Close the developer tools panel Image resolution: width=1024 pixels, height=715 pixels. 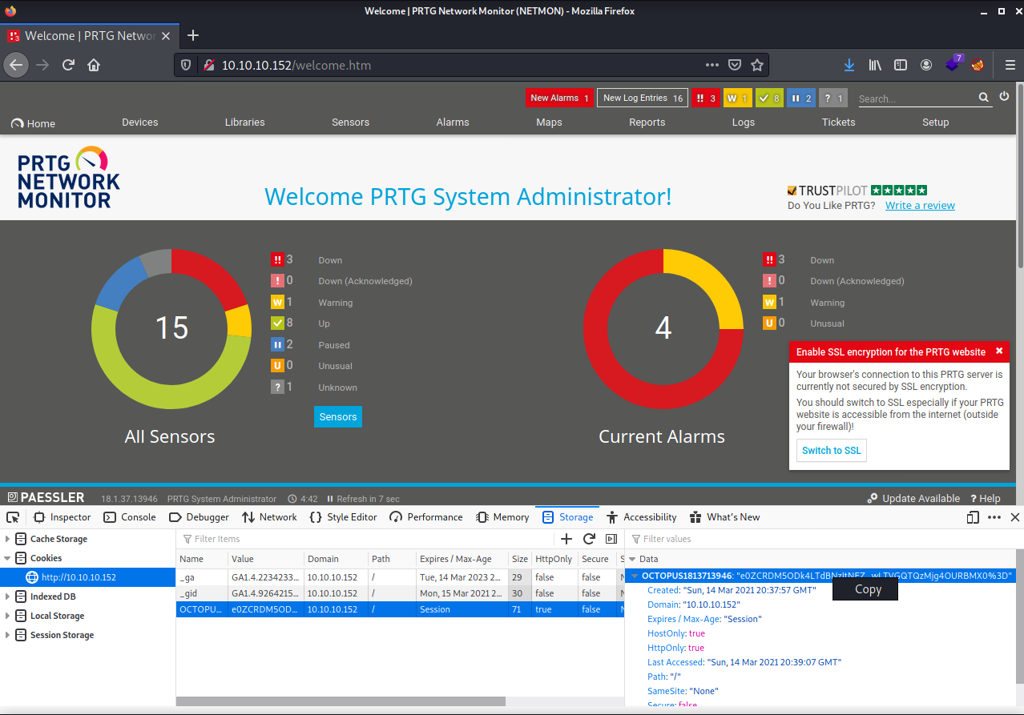[x=1014, y=517]
